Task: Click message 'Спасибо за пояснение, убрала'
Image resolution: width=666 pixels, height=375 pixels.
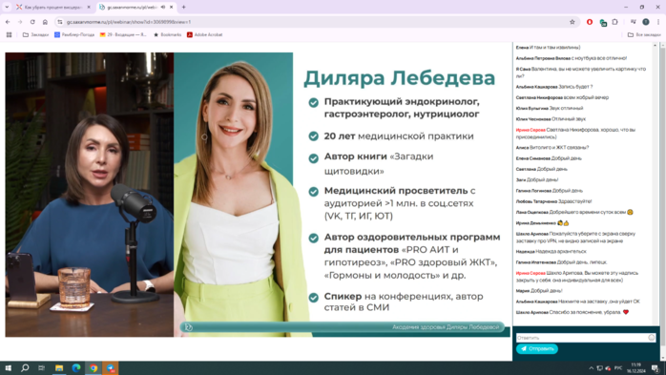Action: pyautogui.click(x=585, y=312)
